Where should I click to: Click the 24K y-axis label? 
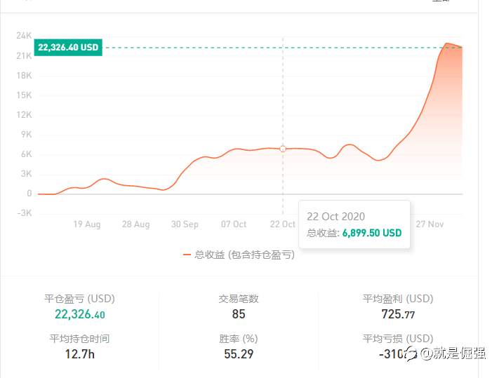pyautogui.click(x=24, y=36)
